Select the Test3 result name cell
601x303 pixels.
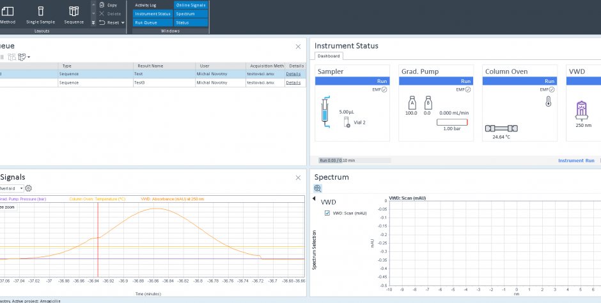pyautogui.click(x=164, y=83)
